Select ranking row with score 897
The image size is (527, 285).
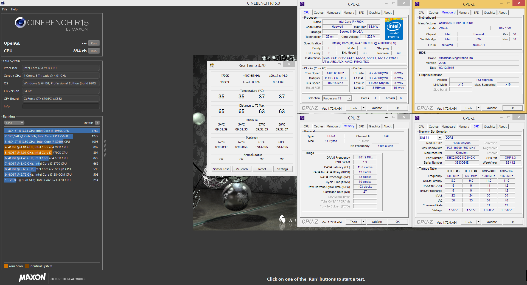point(52,147)
